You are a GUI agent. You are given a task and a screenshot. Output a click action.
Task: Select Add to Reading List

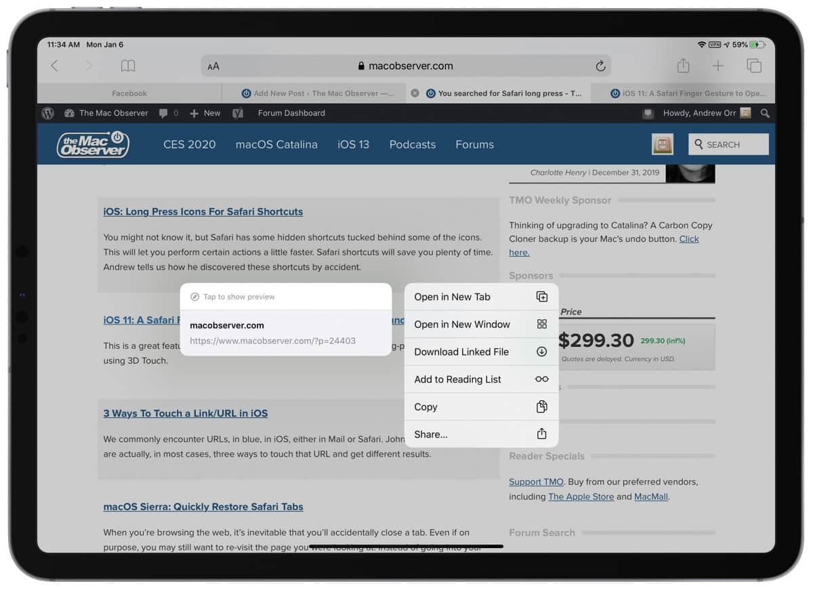(x=482, y=379)
